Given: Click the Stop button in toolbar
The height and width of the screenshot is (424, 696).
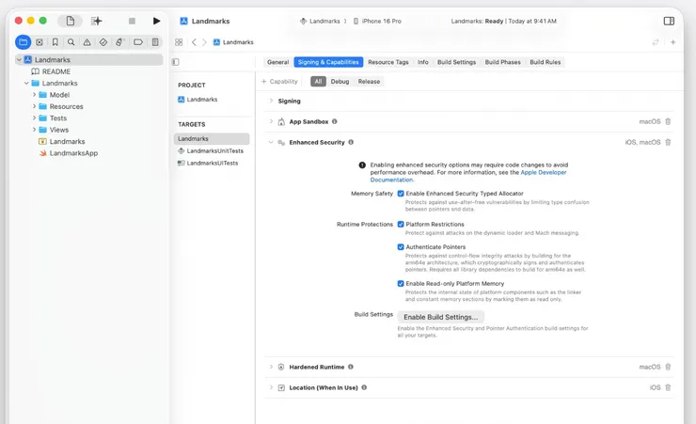Looking at the screenshot, I should point(132,21).
